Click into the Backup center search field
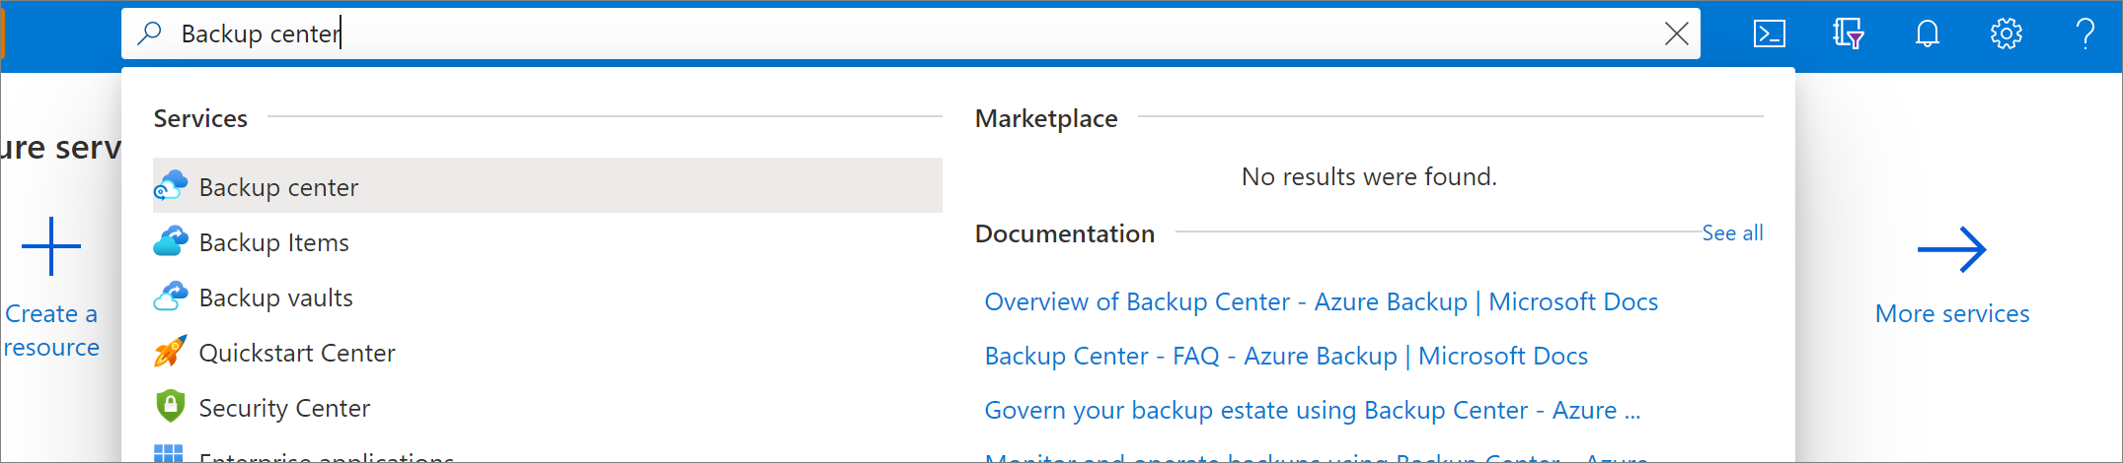Image resolution: width=2123 pixels, height=463 pixels. coord(888,34)
